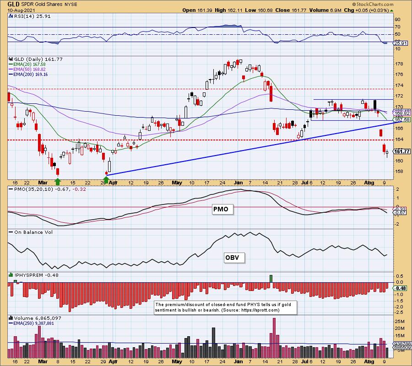Select the !PHYSPREM -0.48 label
The width and height of the screenshot is (412, 366).
(x=36, y=275)
